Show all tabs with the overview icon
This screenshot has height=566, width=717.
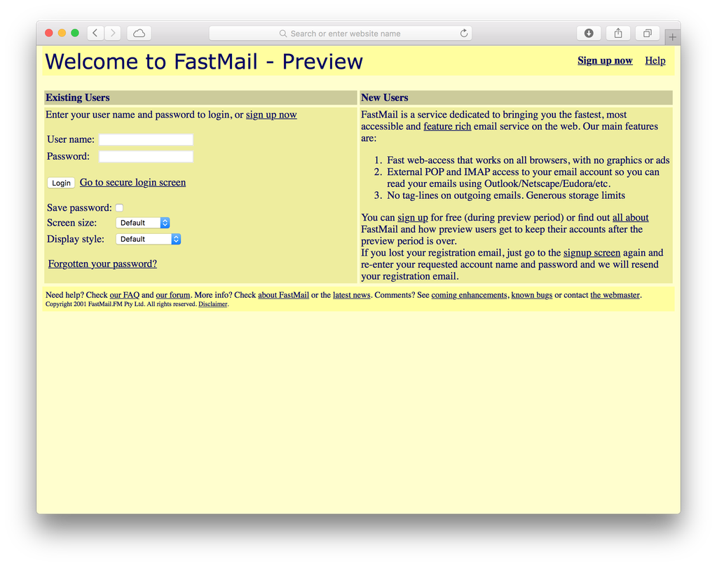coord(647,32)
